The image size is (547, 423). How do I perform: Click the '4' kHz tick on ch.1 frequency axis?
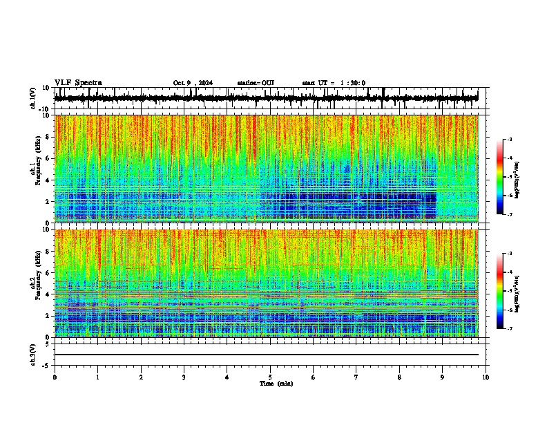(x=48, y=180)
